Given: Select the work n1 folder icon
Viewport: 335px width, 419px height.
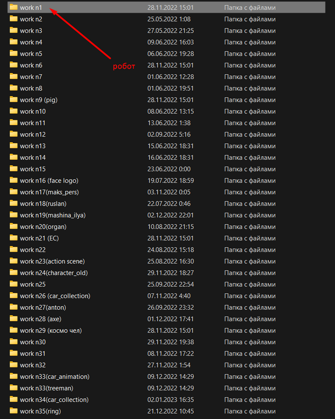Looking at the screenshot, I should tap(13, 7).
